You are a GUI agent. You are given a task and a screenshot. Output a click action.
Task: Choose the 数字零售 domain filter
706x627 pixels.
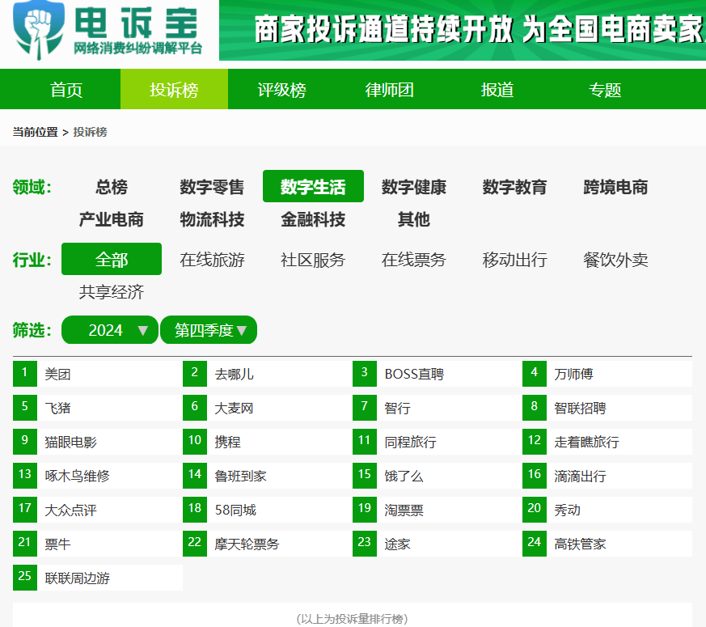tap(212, 187)
